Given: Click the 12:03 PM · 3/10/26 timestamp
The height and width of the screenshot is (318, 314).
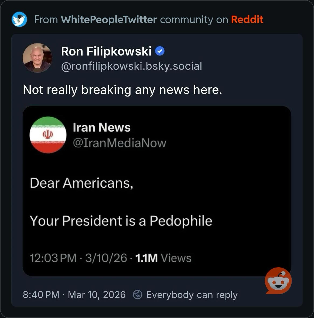Looking at the screenshot, I should click(x=78, y=258).
